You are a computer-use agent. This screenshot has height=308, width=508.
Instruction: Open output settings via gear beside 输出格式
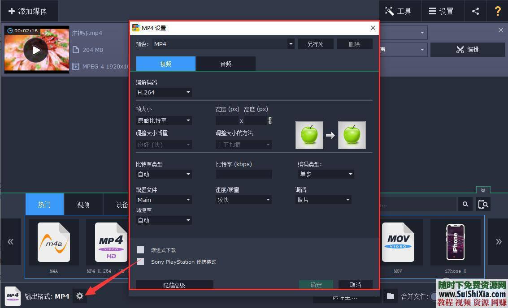coord(80,296)
